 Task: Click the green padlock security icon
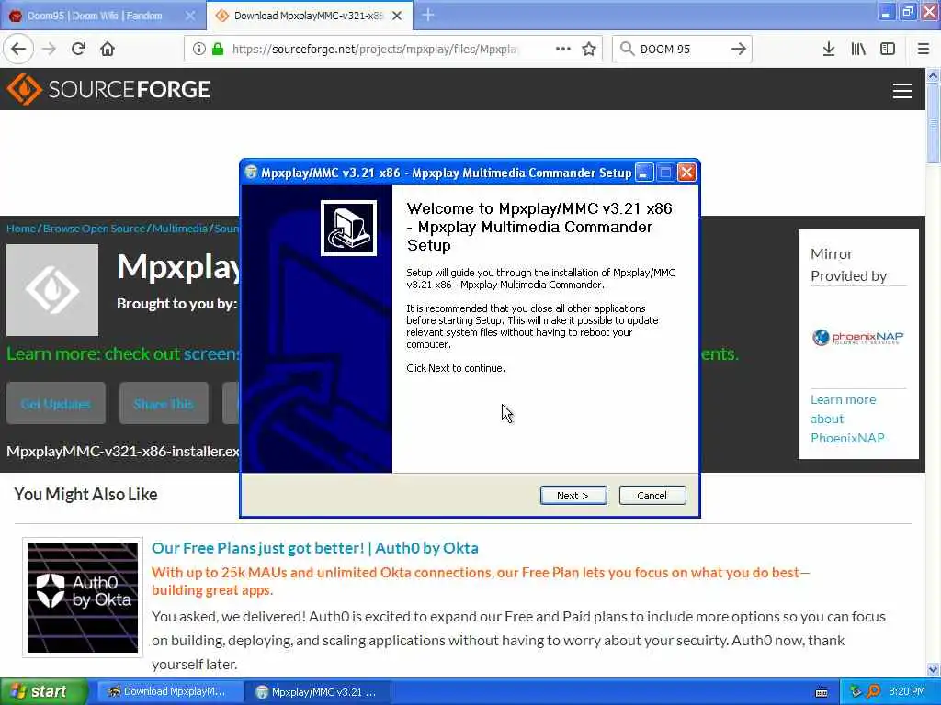tap(218, 50)
